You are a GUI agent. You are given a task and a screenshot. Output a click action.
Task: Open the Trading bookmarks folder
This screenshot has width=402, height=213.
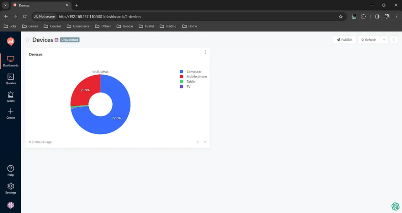pyautogui.click(x=168, y=26)
